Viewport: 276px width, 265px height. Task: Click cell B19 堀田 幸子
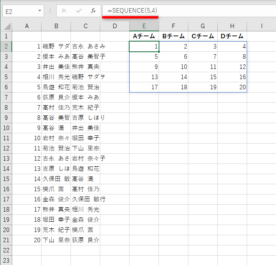56,220
